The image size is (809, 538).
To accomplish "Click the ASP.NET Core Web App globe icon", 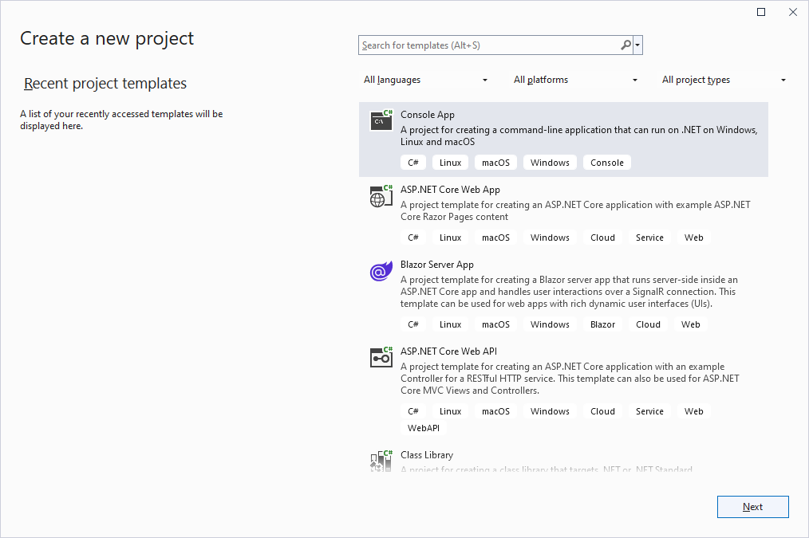I will (x=381, y=196).
